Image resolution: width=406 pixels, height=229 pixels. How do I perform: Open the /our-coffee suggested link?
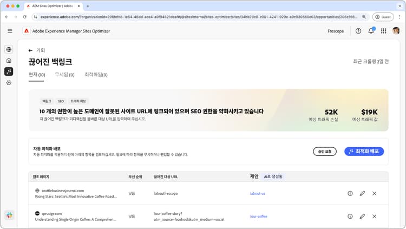click(258, 217)
